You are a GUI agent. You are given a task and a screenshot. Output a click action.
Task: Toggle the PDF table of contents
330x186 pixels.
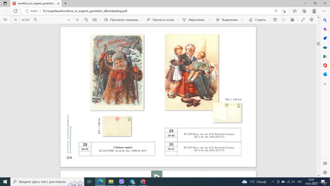[5, 19]
